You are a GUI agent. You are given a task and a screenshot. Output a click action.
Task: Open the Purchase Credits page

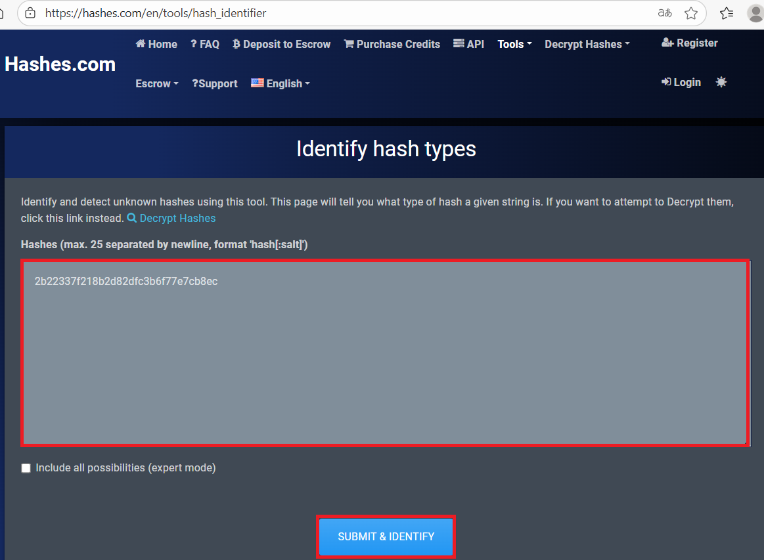392,44
